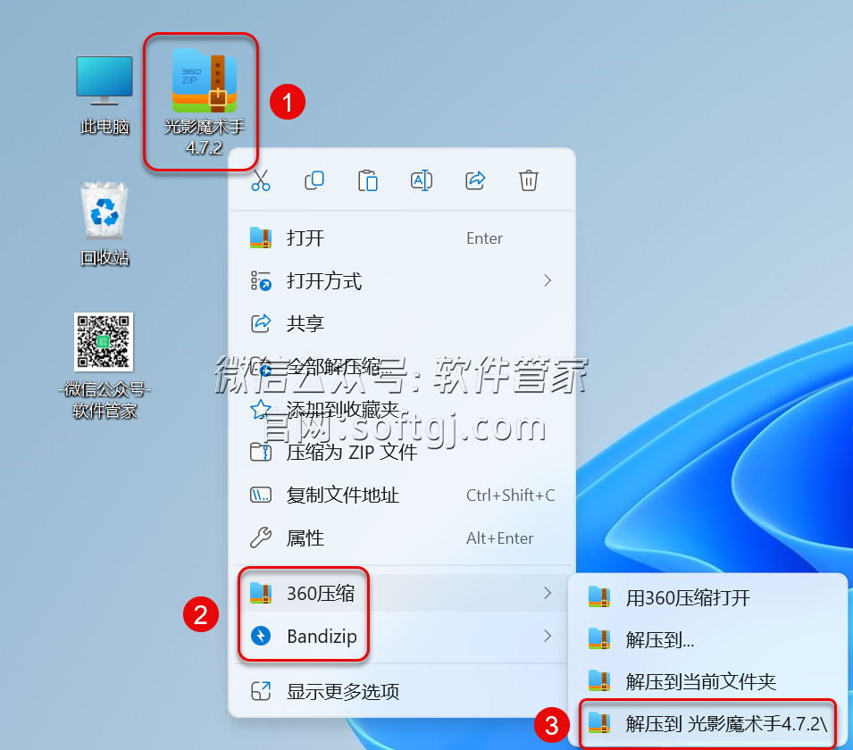This screenshot has height=750, width=853.
Task: Choose 打开 from the context menu
Action: click(x=402, y=238)
